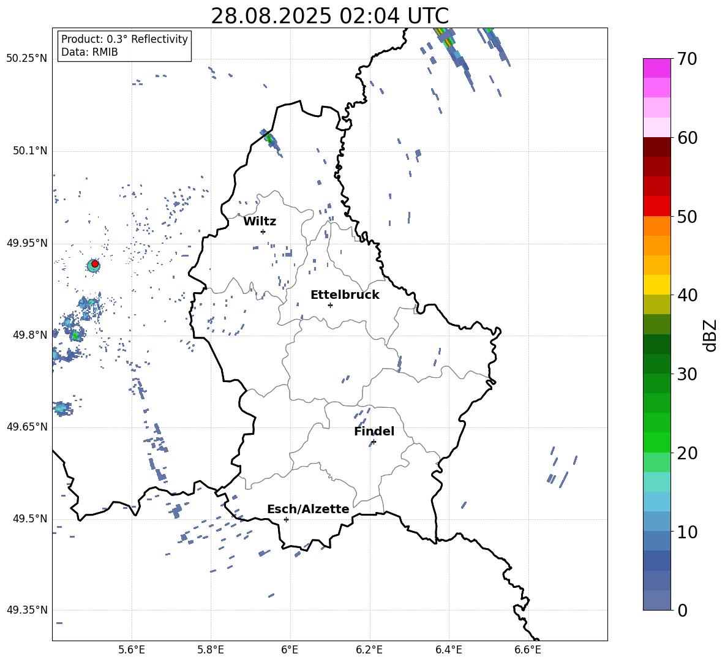Click the 49.65°N latitude label
725x662 pixels.
pyautogui.click(x=27, y=427)
